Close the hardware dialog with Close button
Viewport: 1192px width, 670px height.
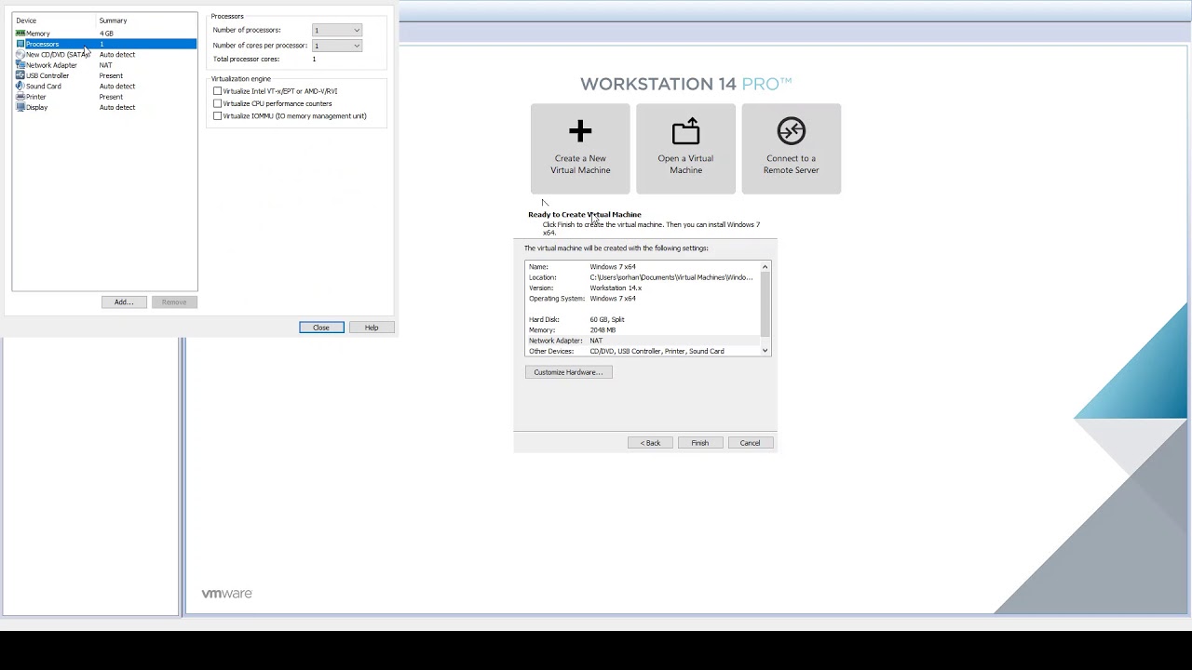321,328
